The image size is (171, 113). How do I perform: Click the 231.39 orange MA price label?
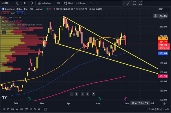point(163,38)
